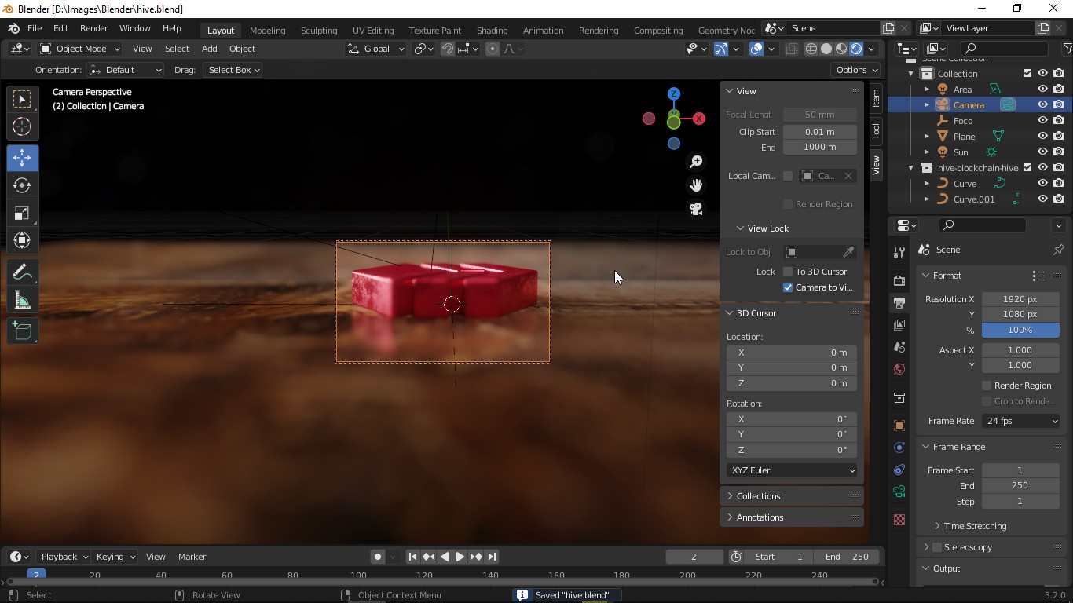Enable the Stereoscopy checkbox
The image size is (1073, 603).
click(x=936, y=547)
